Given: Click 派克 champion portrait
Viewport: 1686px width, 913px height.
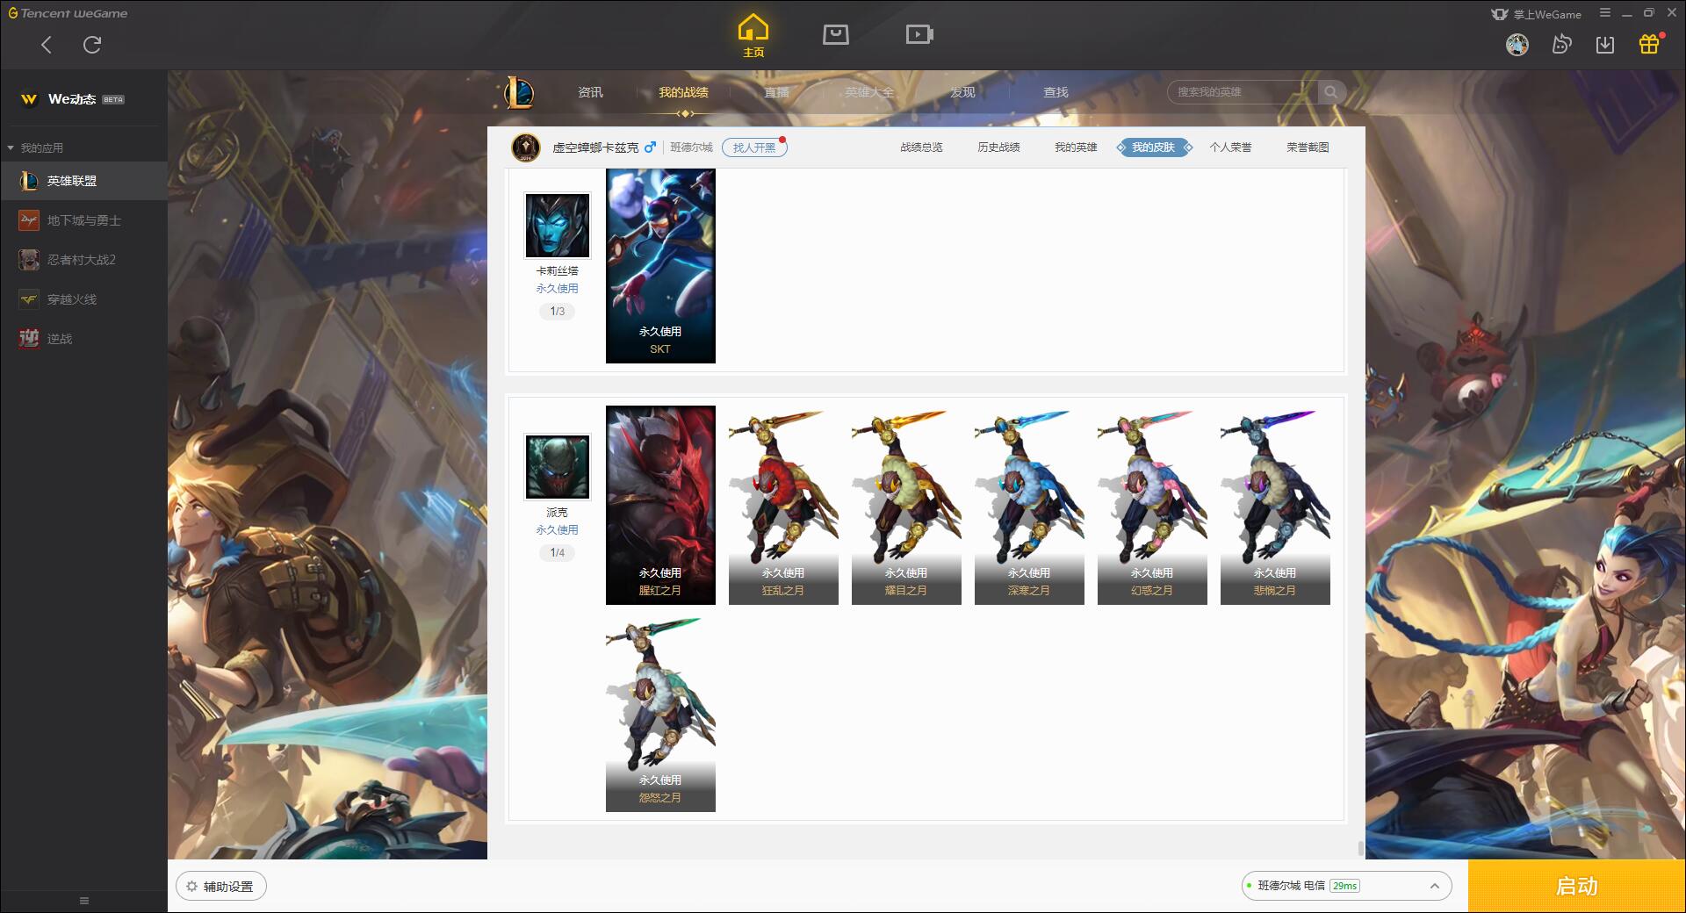Looking at the screenshot, I should click(x=558, y=467).
